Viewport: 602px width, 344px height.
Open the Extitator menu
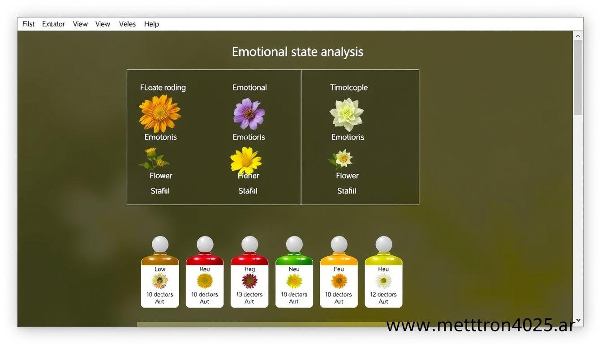tap(53, 24)
